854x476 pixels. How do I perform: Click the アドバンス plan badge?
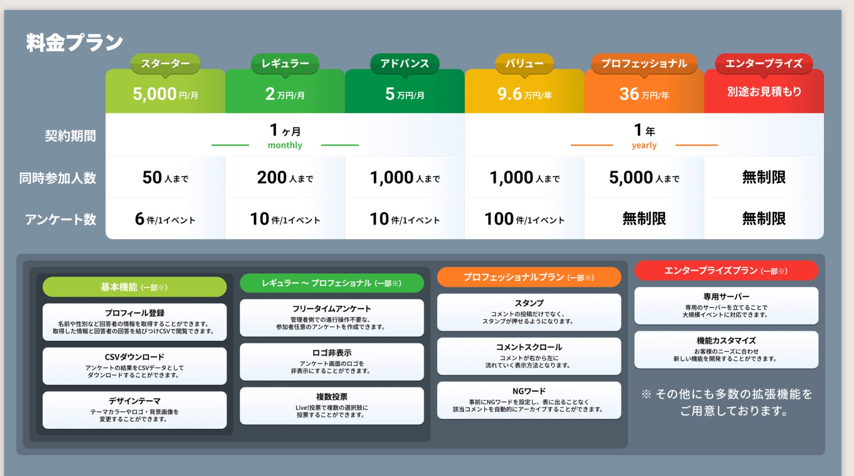[405, 63]
